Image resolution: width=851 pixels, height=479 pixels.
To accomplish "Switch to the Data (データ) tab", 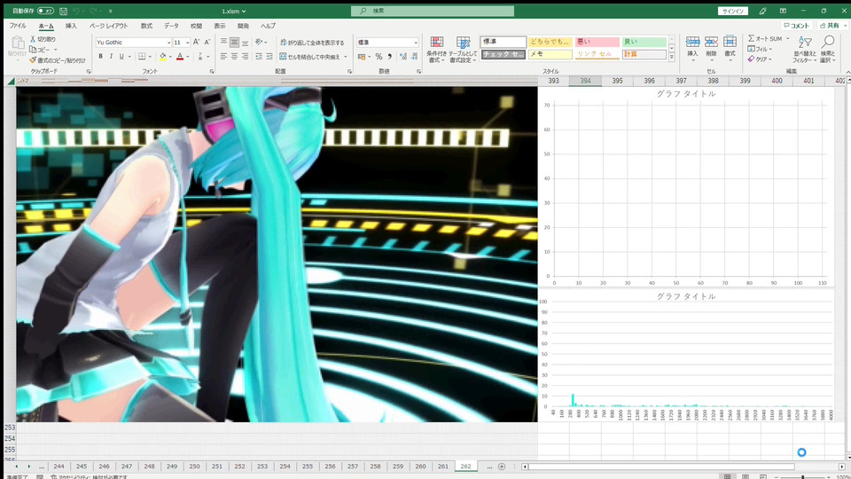I will coord(171,26).
